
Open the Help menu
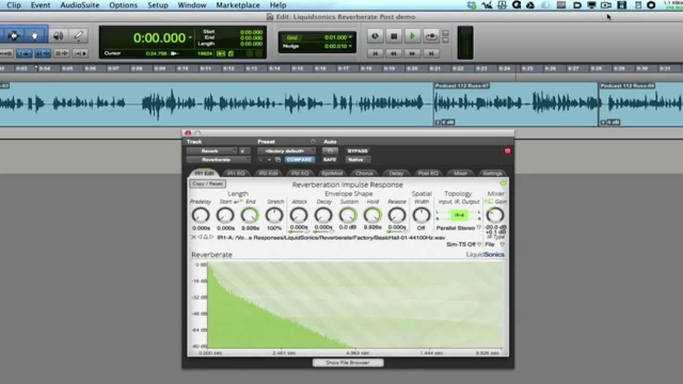[x=278, y=5]
